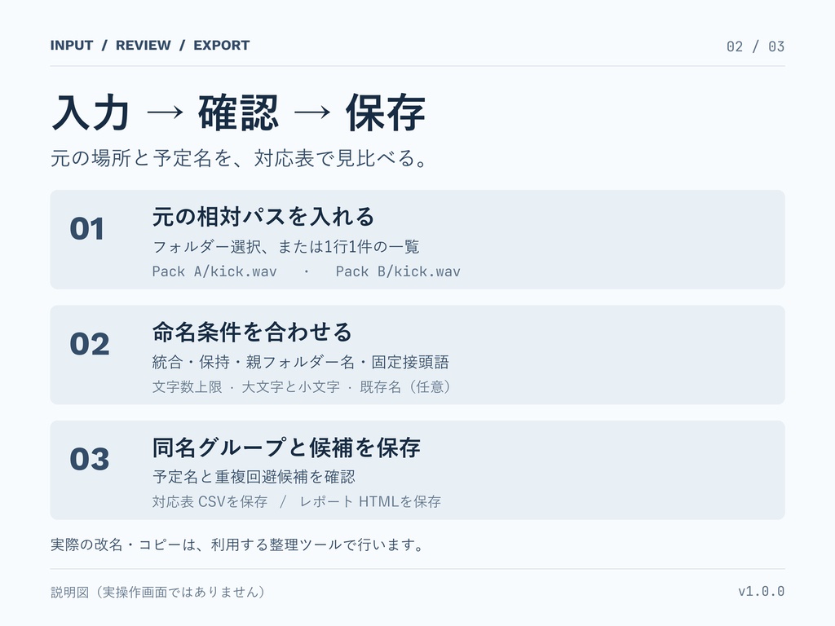Open the EXPORT breadcrumb label
835x626 pixels.
click(222, 46)
